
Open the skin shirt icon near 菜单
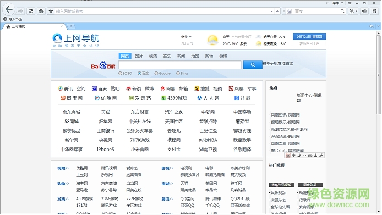(x=350, y=3)
